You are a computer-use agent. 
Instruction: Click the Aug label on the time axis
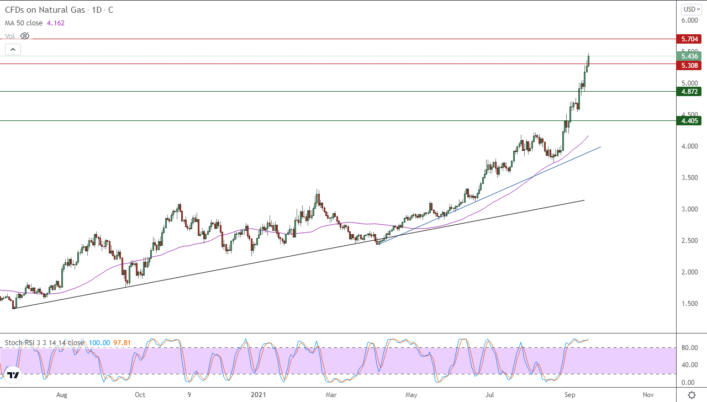click(61, 395)
